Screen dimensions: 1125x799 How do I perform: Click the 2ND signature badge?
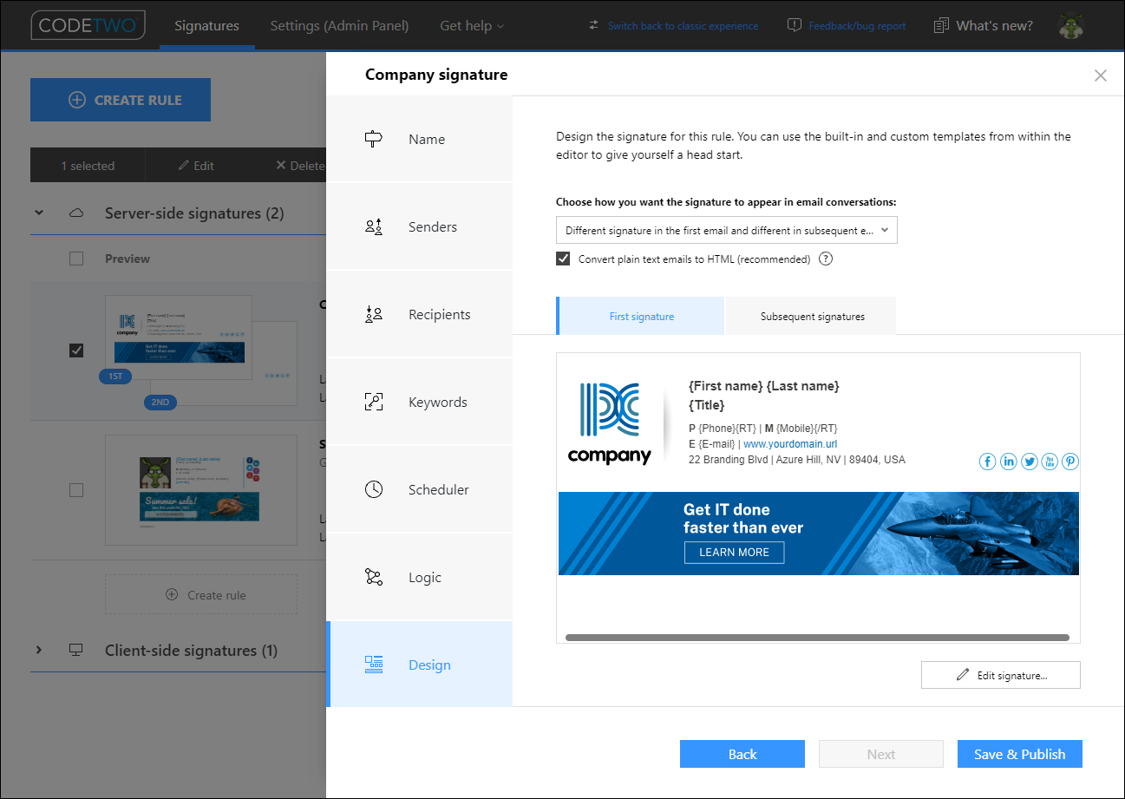point(160,402)
